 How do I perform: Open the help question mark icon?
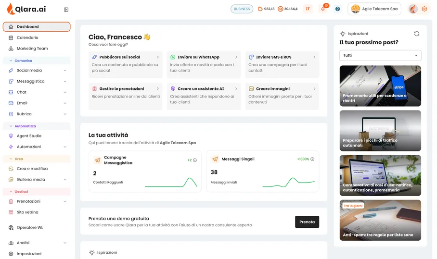[337, 9]
